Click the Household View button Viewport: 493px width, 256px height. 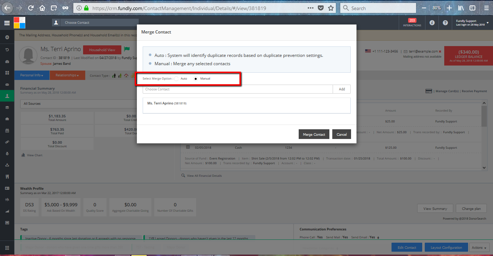tap(102, 50)
